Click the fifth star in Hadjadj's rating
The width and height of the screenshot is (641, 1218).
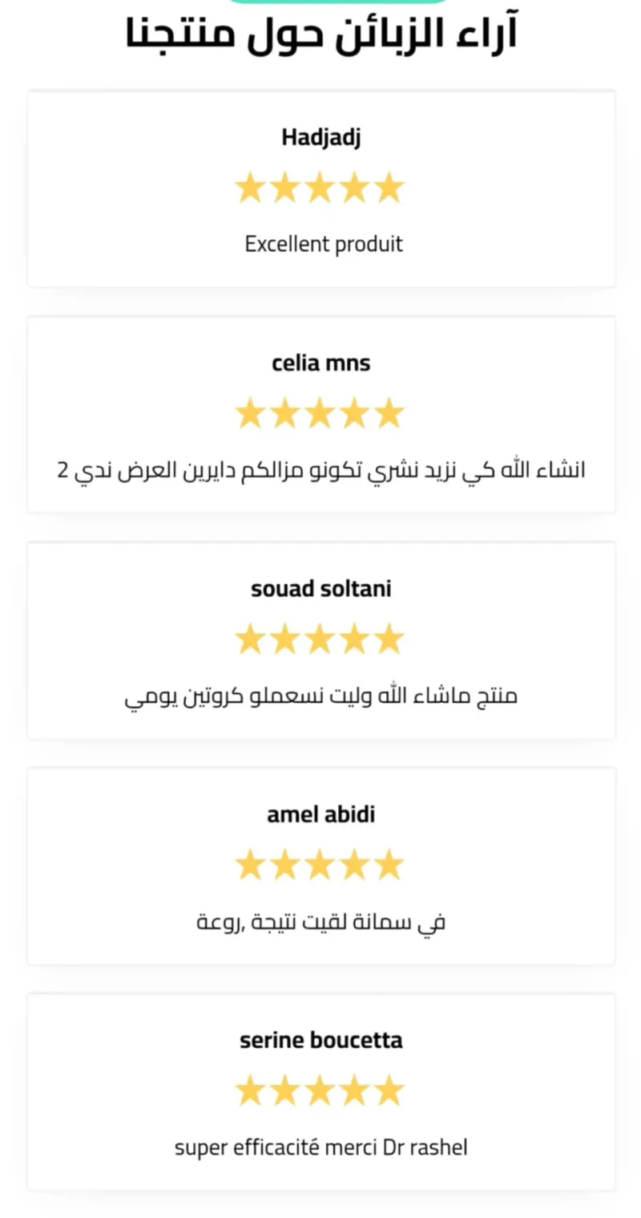point(389,188)
